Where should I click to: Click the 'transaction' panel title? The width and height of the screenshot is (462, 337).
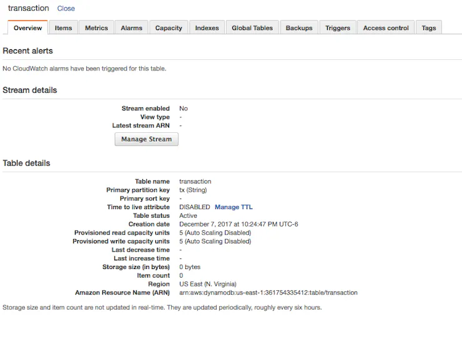(28, 8)
